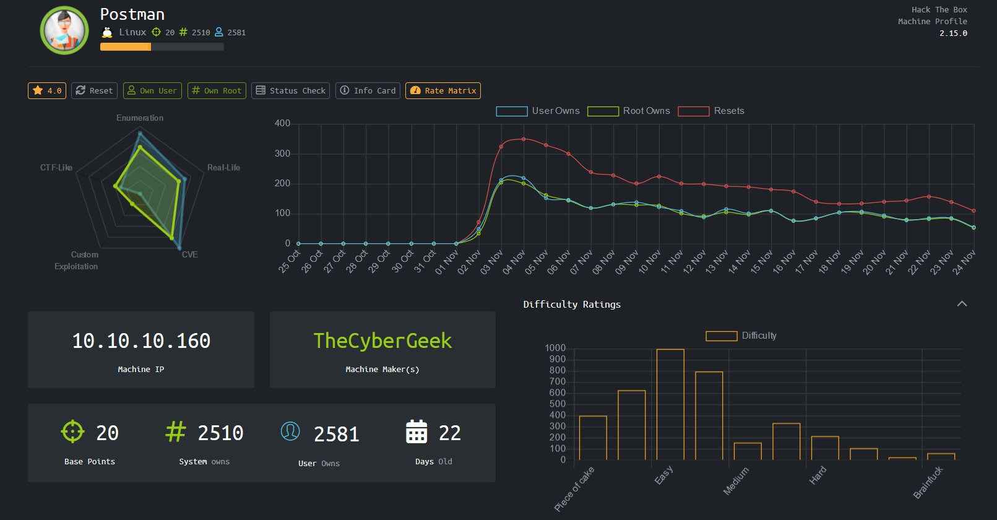The height and width of the screenshot is (520, 997).
Task: Click the blue user icon beside 2581 in header
Action: click(219, 32)
